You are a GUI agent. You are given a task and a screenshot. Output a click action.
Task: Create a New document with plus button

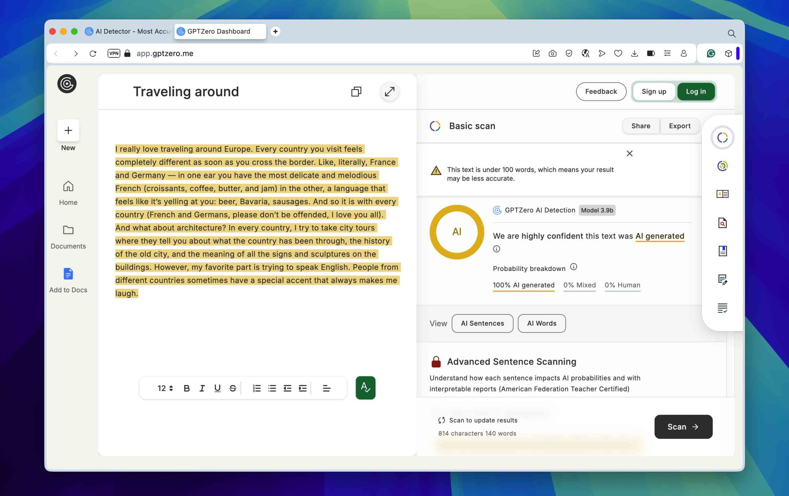click(x=68, y=130)
